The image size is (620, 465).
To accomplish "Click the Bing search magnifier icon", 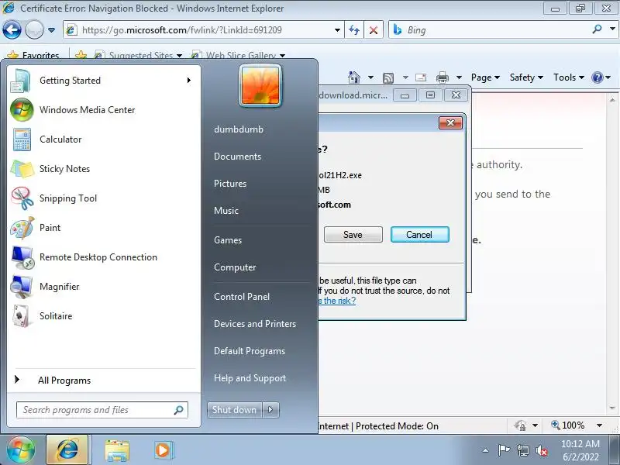I will [x=597, y=29].
